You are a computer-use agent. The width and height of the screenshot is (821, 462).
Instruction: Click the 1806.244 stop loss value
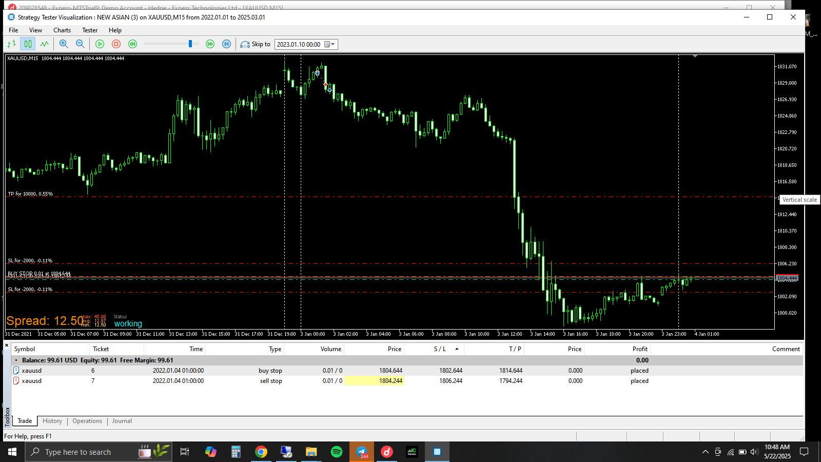[x=451, y=381]
